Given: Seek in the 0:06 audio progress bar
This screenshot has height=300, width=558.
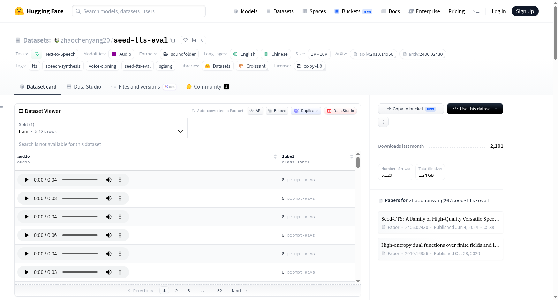Looking at the screenshot, I should 80,235.
